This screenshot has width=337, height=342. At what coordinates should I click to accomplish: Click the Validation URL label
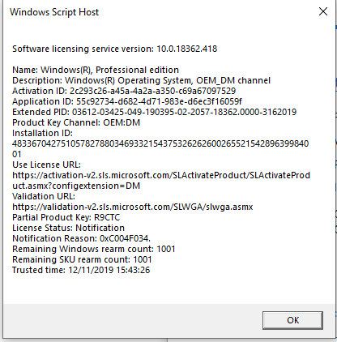(44, 196)
